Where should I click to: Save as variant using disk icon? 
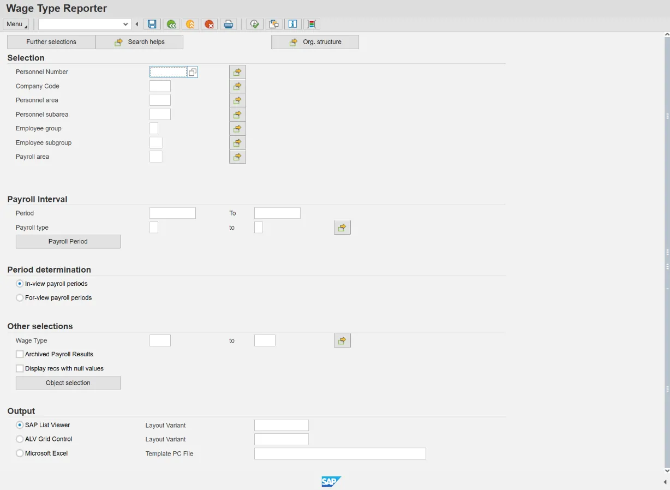pyautogui.click(x=152, y=24)
